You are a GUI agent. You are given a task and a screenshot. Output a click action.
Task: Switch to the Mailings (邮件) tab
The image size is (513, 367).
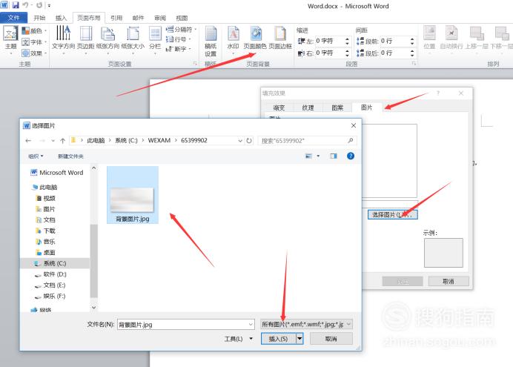pyautogui.click(x=138, y=18)
